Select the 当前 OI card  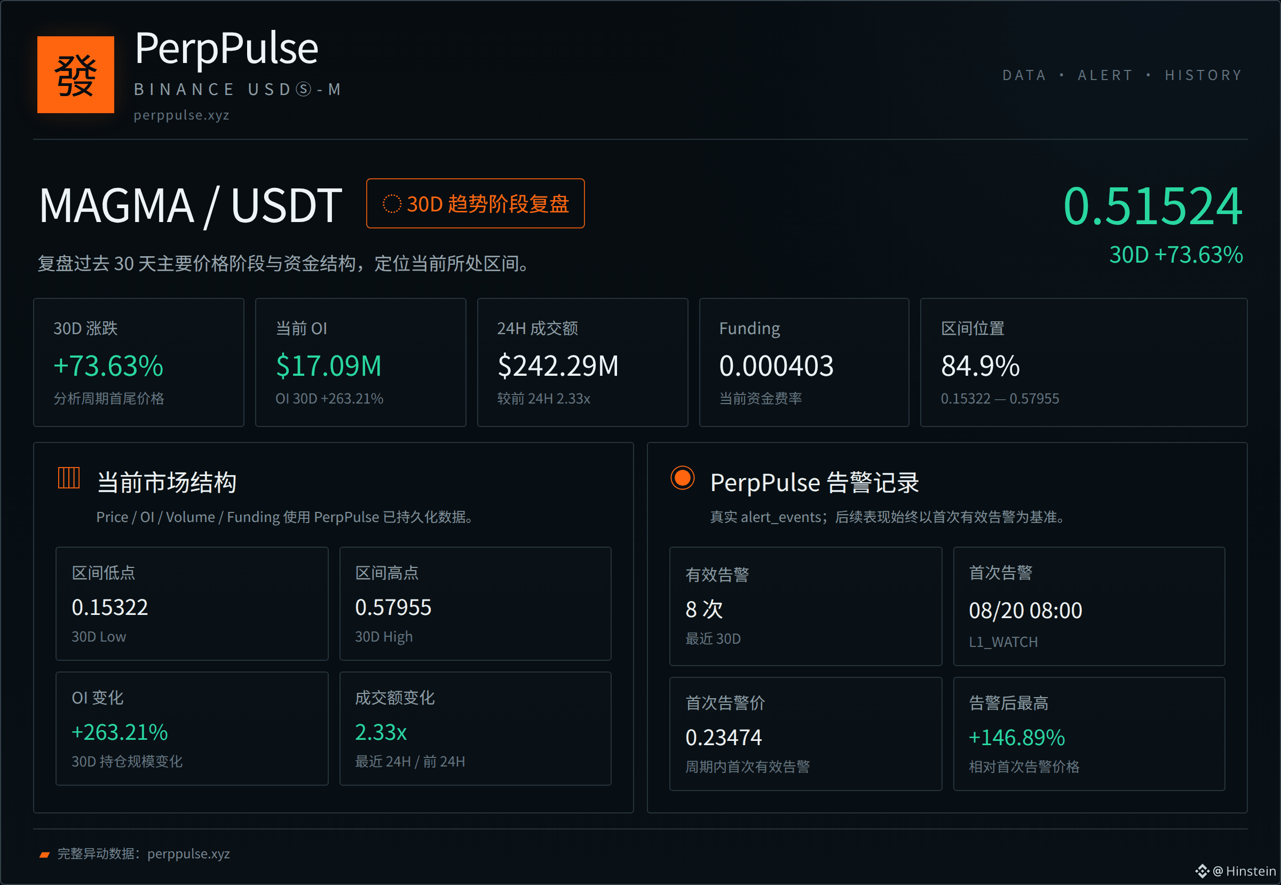360,362
